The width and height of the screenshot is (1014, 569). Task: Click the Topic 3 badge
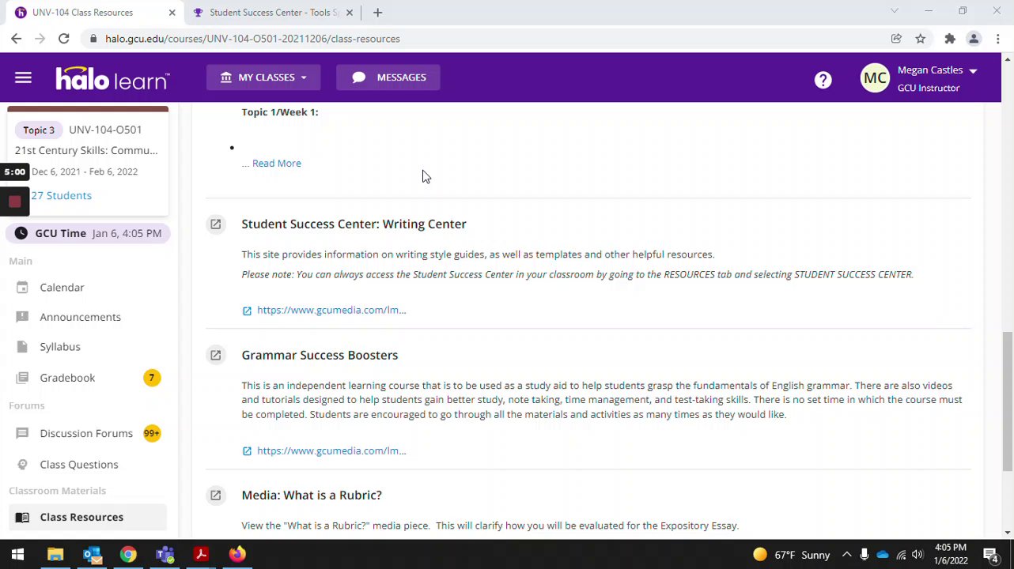click(38, 130)
